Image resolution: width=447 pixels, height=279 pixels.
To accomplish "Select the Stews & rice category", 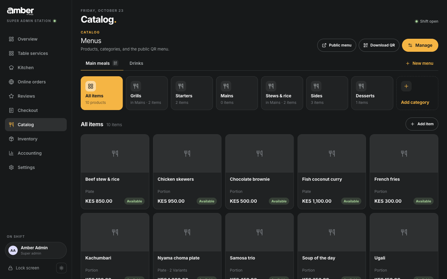I will coord(282,93).
